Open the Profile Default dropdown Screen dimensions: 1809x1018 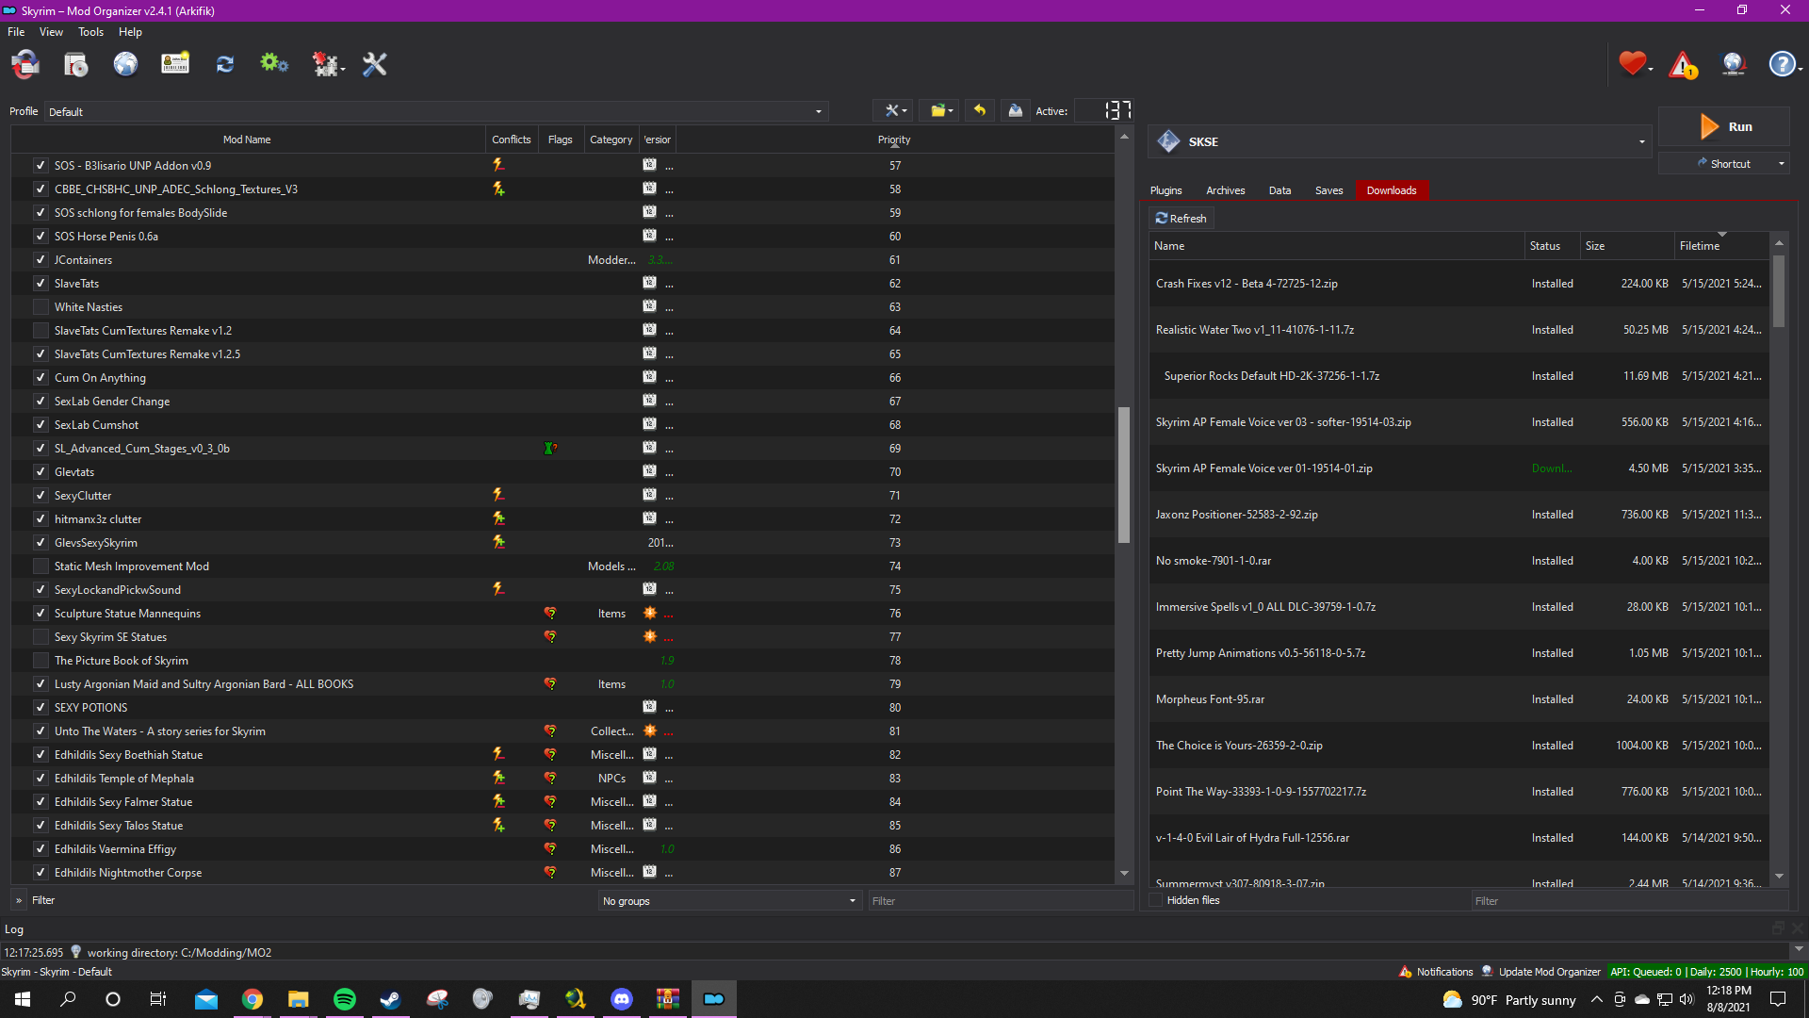pyautogui.click(x=436, y=111)
